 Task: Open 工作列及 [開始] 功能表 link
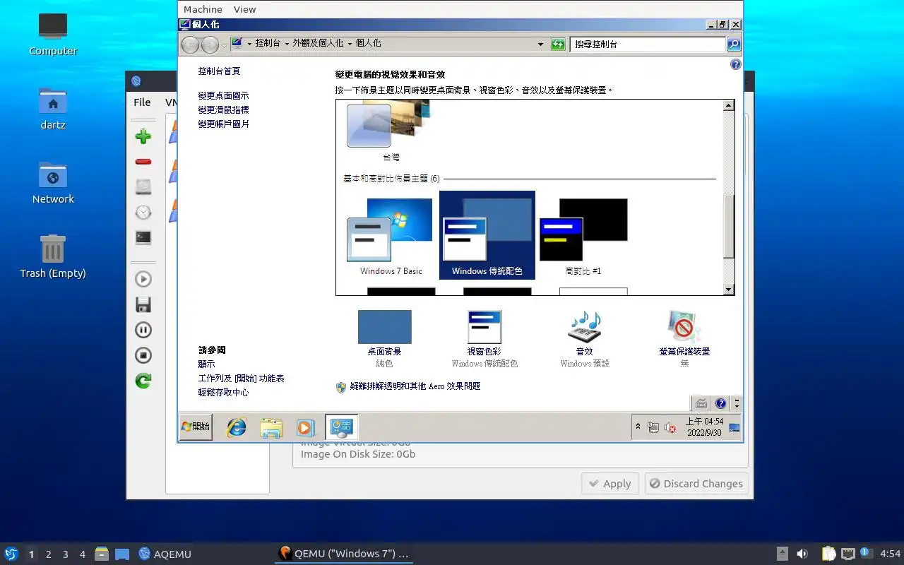(241, 379)
